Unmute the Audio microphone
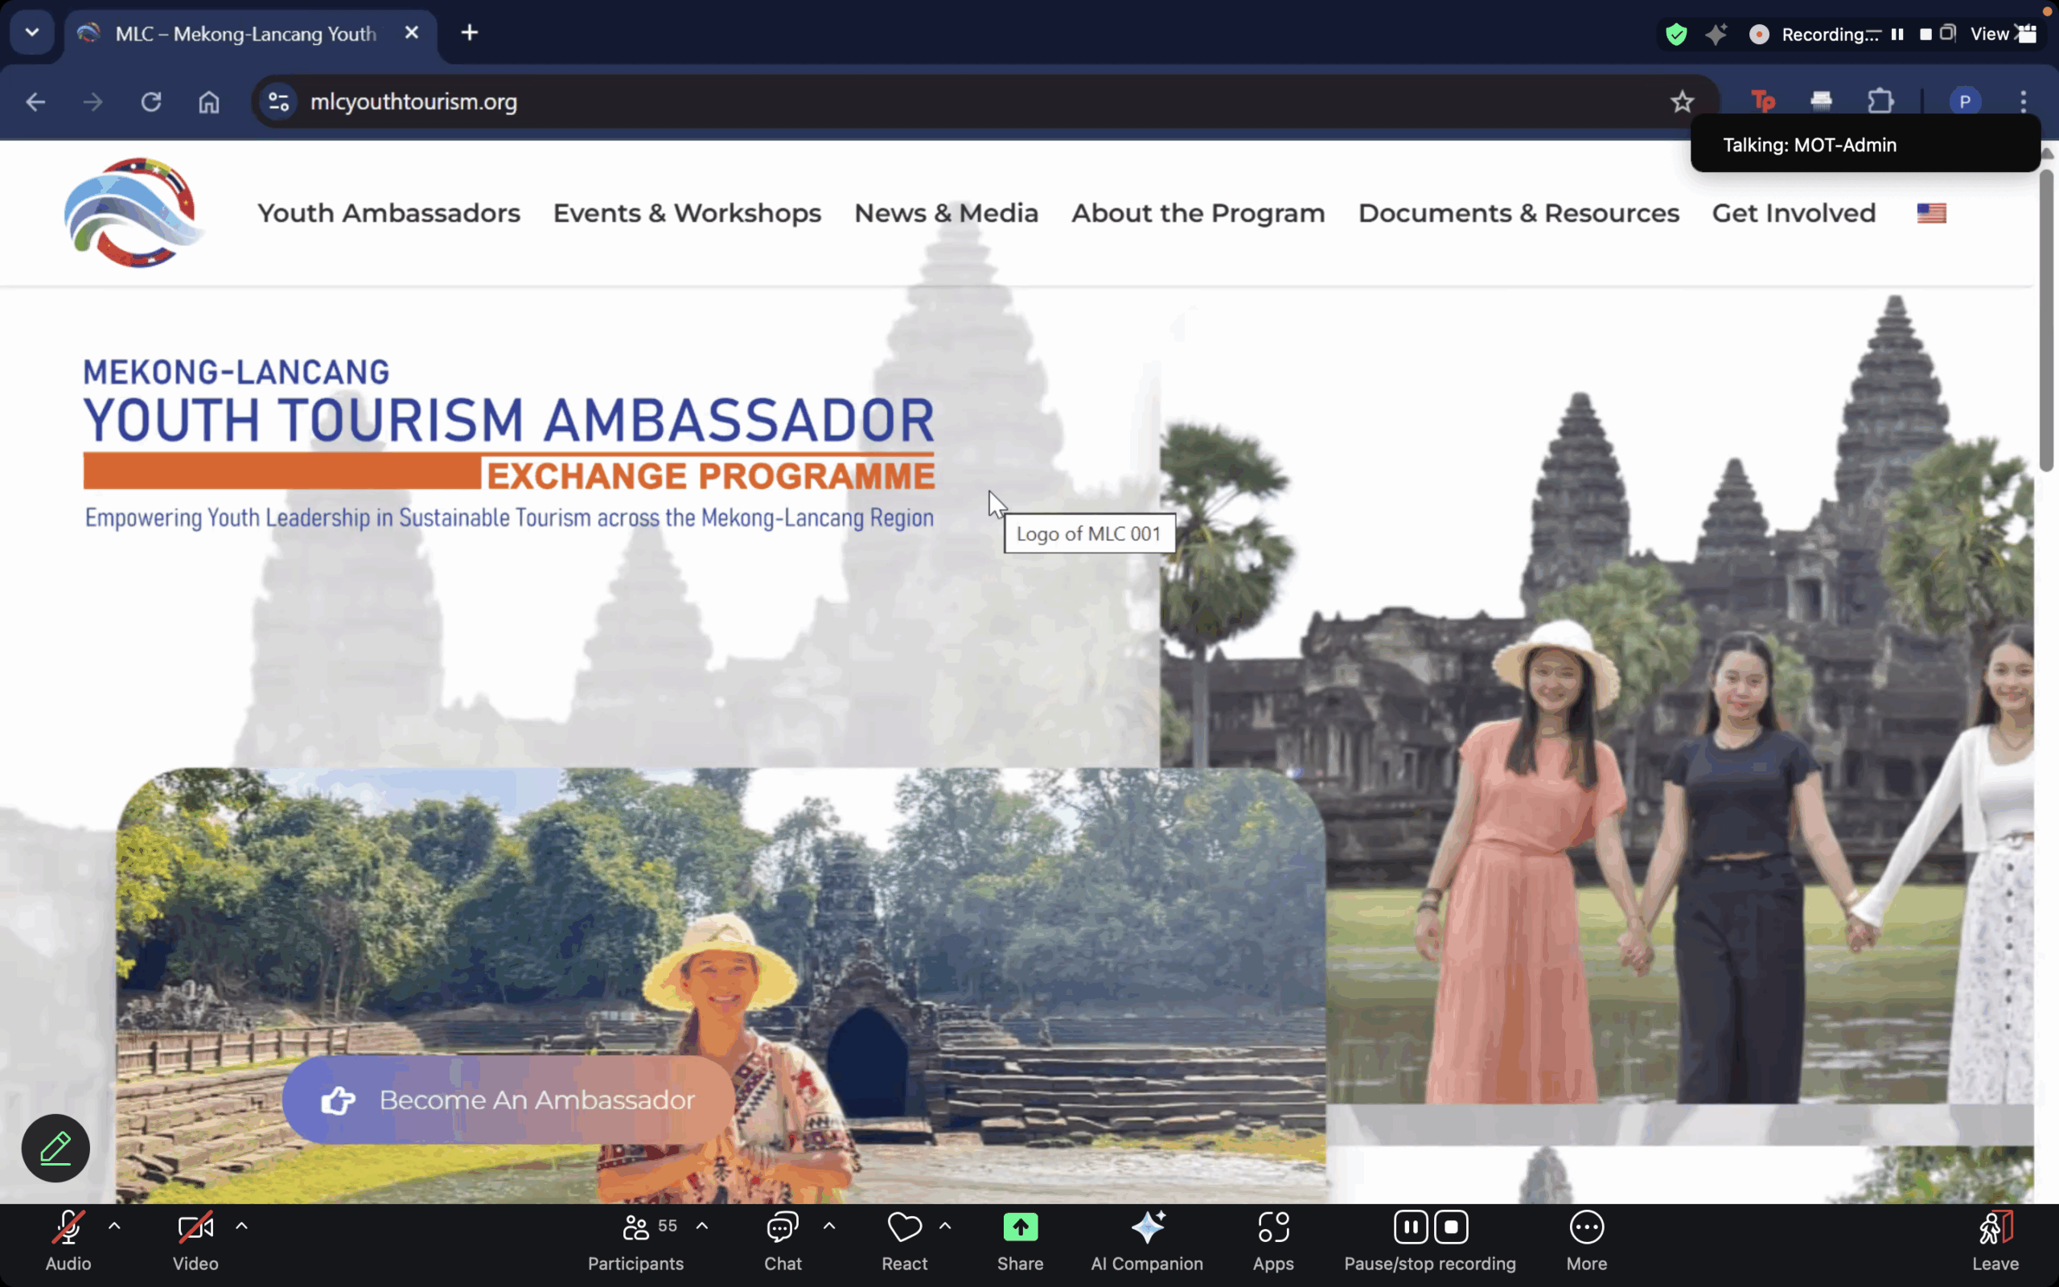2059x1287 pixels. (68, 1227)
